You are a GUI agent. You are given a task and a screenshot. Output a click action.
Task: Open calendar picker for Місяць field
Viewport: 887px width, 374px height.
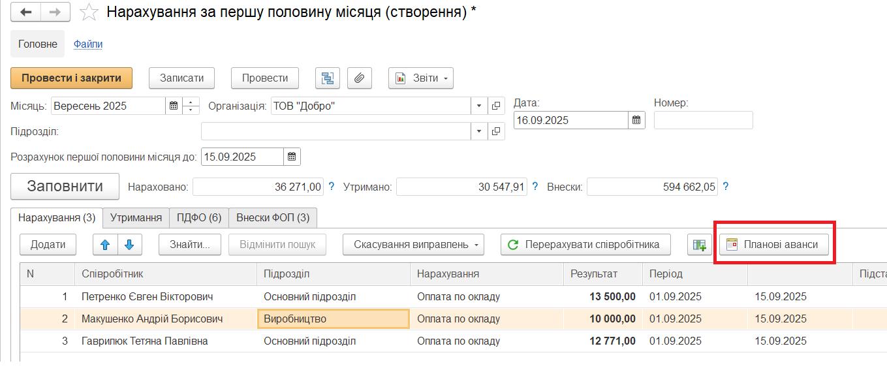pos(174,106)
